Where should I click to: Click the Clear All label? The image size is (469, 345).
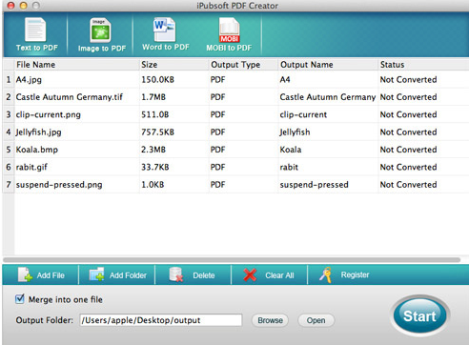[279, 275]
